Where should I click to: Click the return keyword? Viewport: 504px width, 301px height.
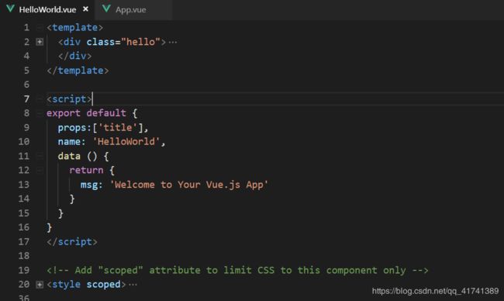[x=86, y=170]
